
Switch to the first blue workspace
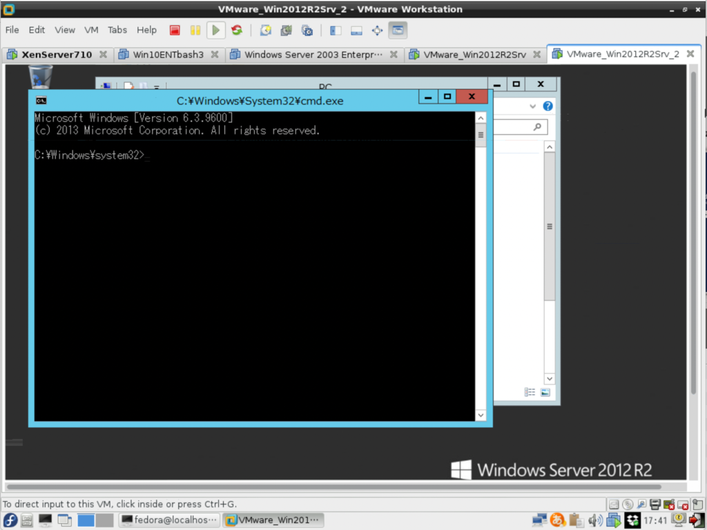[x=86, y=520]
